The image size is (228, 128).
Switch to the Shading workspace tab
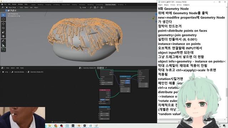pos(74,5)
